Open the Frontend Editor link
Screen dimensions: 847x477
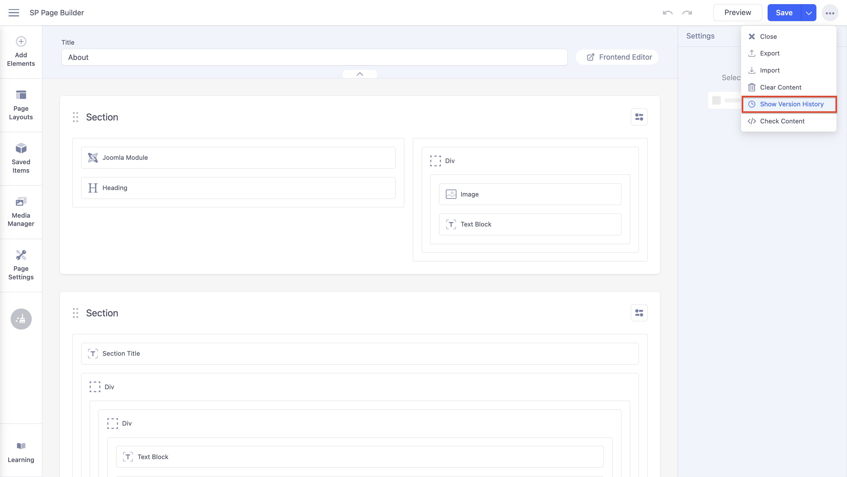coord(619,57)
